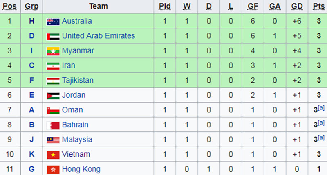Click the Iran flag icon

[53, 66]
